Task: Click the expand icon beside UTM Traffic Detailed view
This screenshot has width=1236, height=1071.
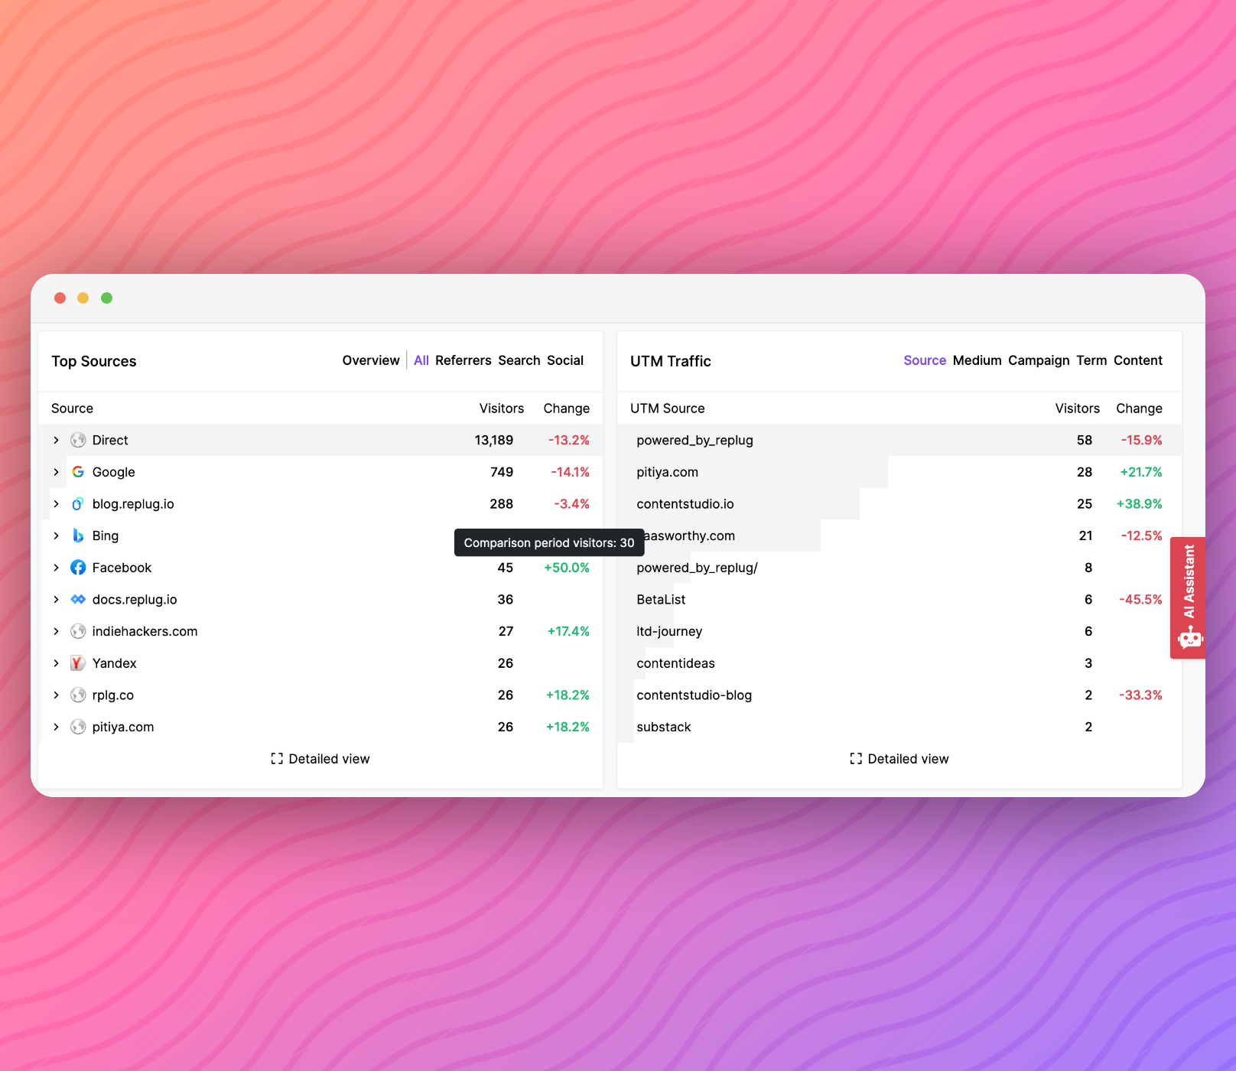Action: coord(856,759)
